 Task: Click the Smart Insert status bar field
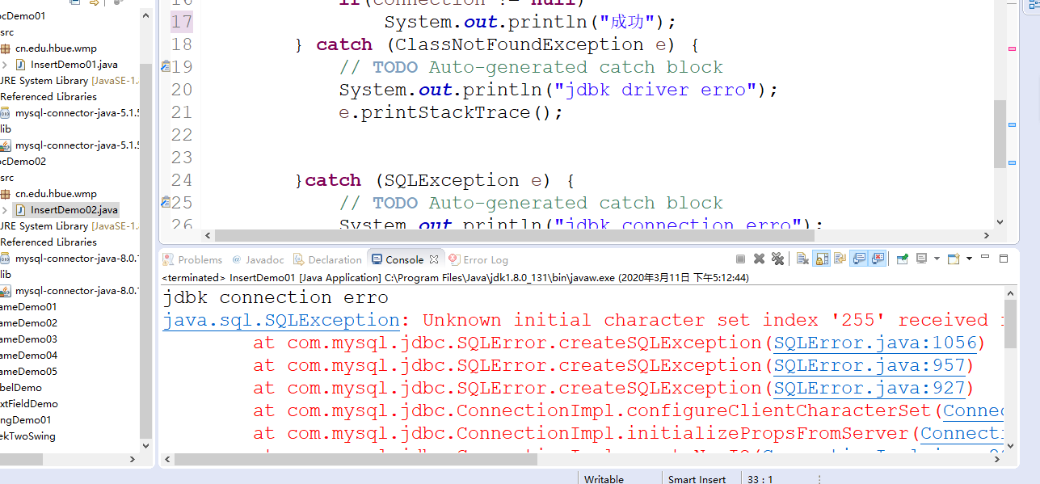tap(697, 479)
